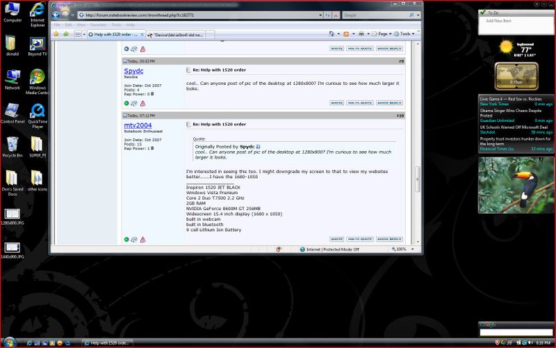Open the View menu in the menu bar
Image resolution: width=556 pixels, height=348 pixels.
coord(81,25)
